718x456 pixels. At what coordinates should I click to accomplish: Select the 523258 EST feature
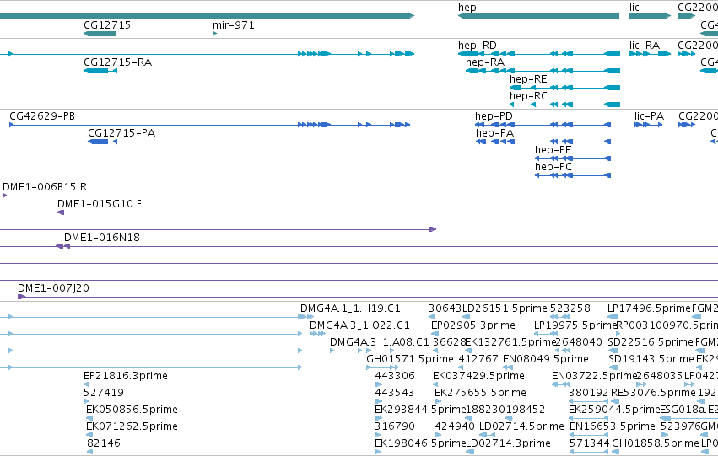pyautogui.click(x=559, y=316)
